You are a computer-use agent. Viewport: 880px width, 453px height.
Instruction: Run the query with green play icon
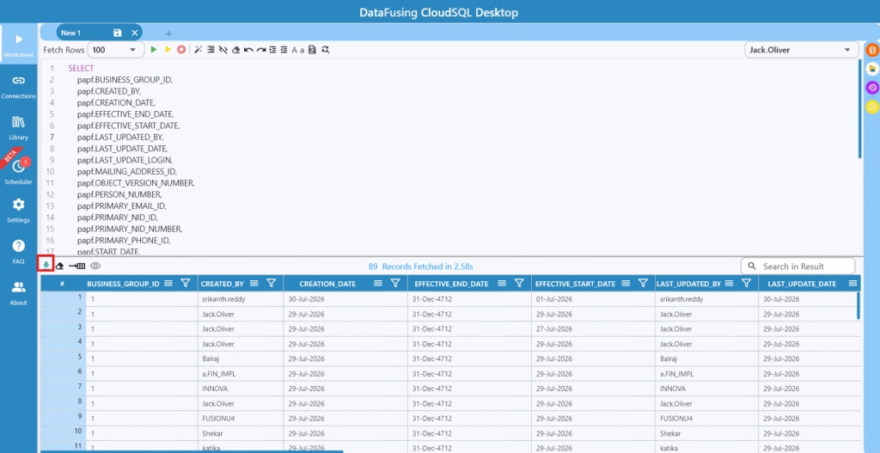pyautogui.click(x=154, y=50)
